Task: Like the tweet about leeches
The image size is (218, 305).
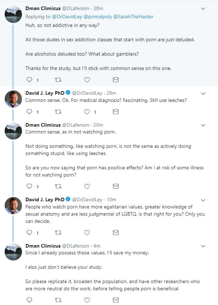Action: 87,112
